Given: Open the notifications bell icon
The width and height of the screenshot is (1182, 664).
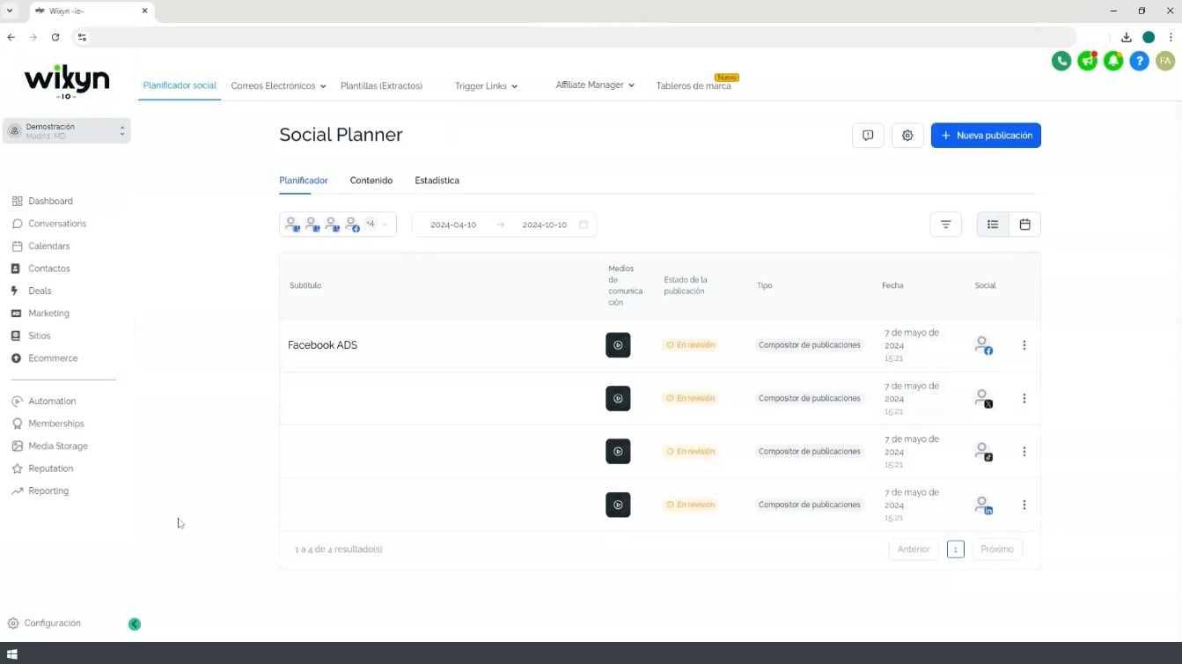Looking at the screenshot, I should click(1113, 62).
